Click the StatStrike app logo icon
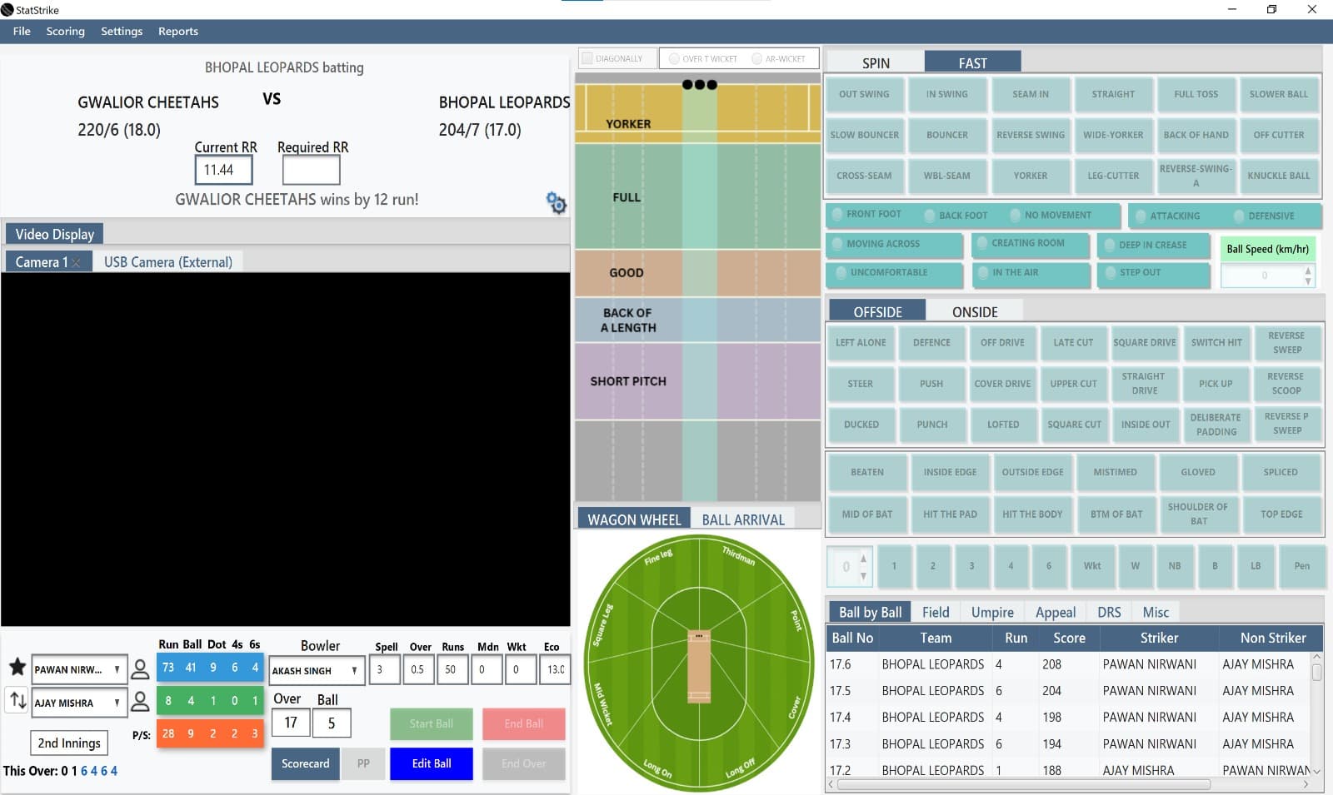 7,10
